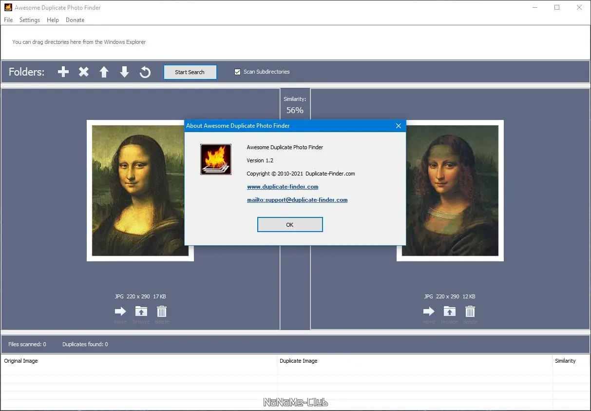Viewport: 591px width, 411px height.
Task: Move folder down with the down arrow
Action: [x=125, y=72]
